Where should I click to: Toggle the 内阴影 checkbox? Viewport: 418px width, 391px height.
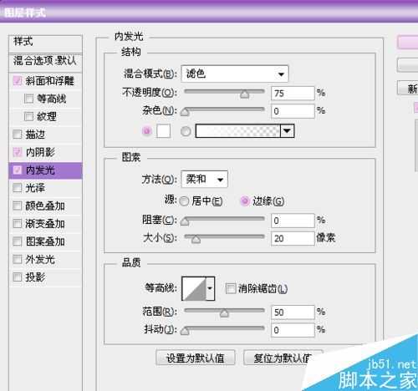18,152
